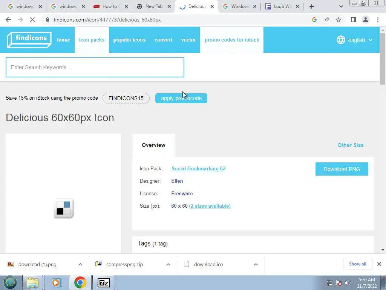Open the Windows Start button
The image size is (386, 290).
tap(10, 282)
